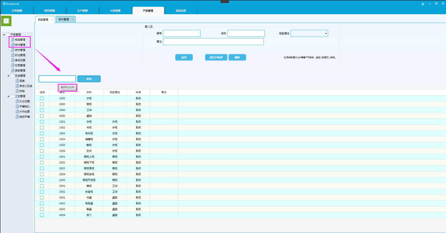446x233 pixels.
Task: Open 参数管理 page icon in tree
Action: pyautogui.click(x=13, y=70)
